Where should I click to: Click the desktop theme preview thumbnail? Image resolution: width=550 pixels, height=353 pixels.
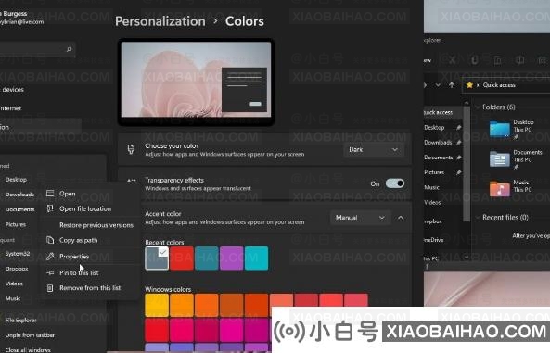196,82
